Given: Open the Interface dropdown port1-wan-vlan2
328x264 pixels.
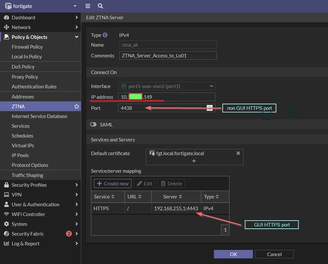Looking at the screenshot, I should click(x=167, y=86).
